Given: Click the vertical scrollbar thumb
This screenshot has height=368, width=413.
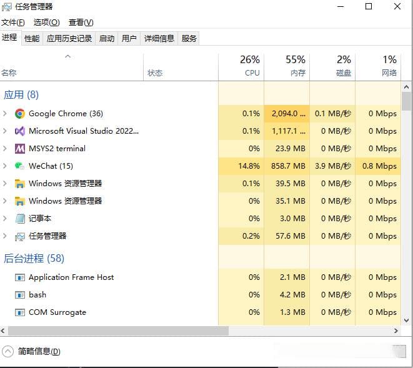Looking at the screenshot, I should pyautogui.click(x=406, y=101).
